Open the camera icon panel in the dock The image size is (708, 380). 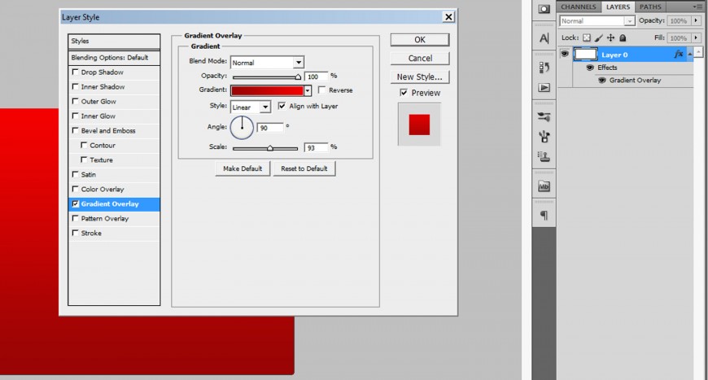pyautogui.click(x=544, y=9)
